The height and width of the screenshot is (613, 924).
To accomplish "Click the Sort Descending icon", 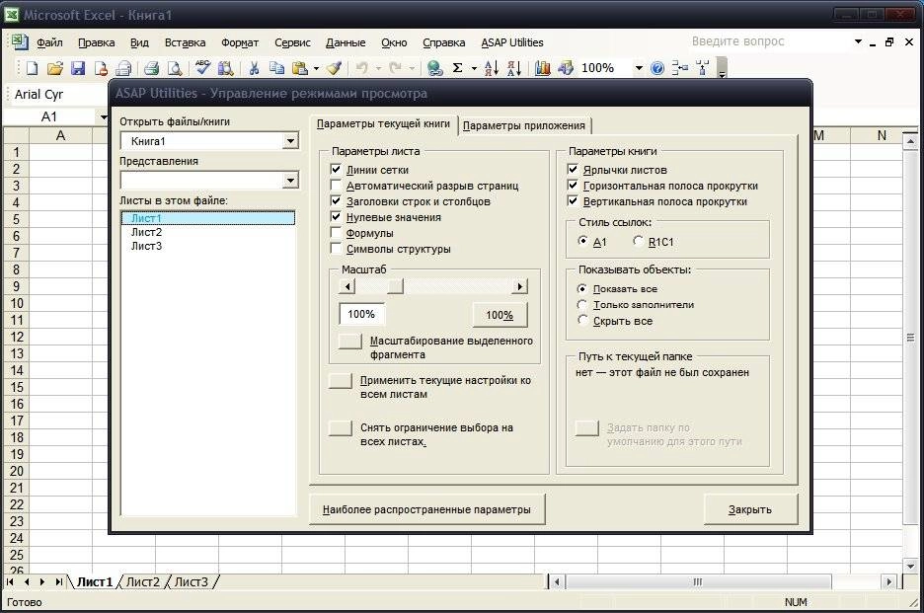I will [x=514, y=68].
